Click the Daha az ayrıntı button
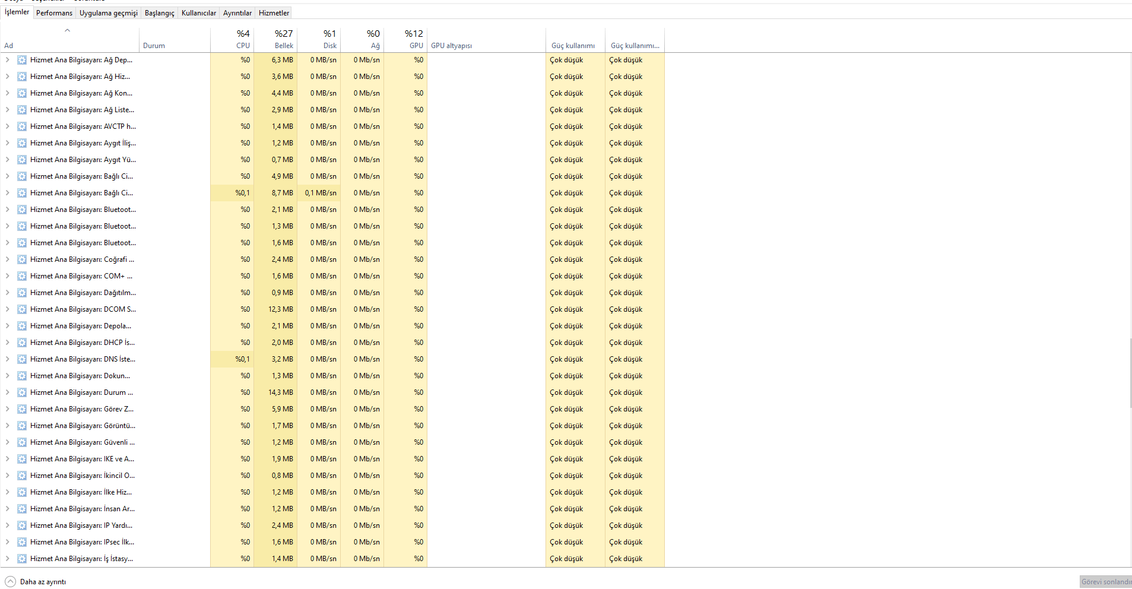Viewport: 1132px width, 589px height. 36,582
